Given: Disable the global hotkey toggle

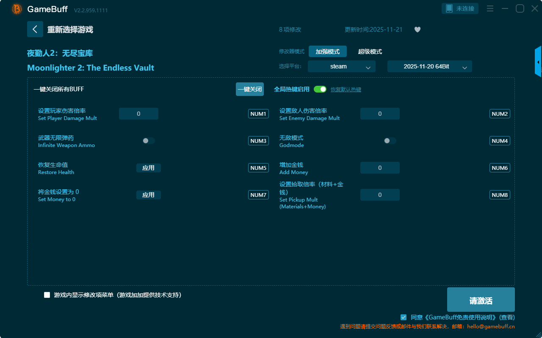Looking at the screenshot, I should click(320, 89).
